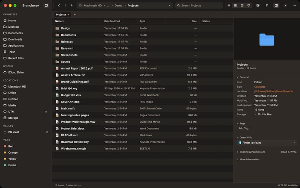Viewport: 300px width, 188px height.
Task: Open the more options ellipsis menu
Action: (294, 6)
